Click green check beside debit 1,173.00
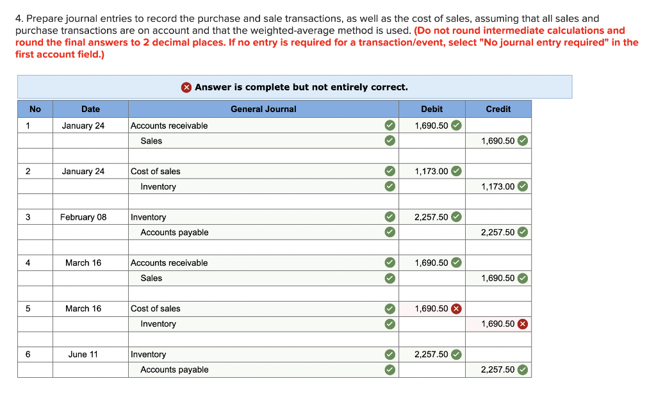Screen dimensions: 656x397 tap(456, 171)
